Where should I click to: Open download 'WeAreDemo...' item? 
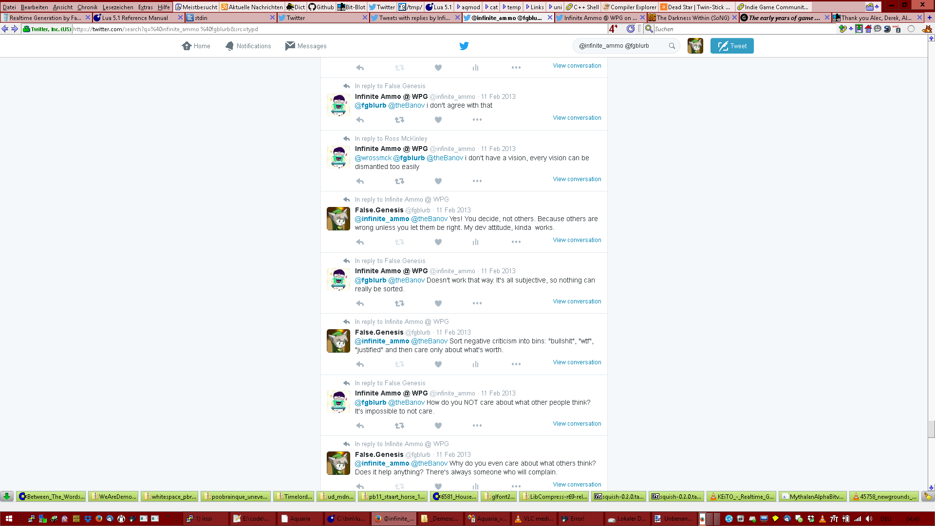(113, 496)
